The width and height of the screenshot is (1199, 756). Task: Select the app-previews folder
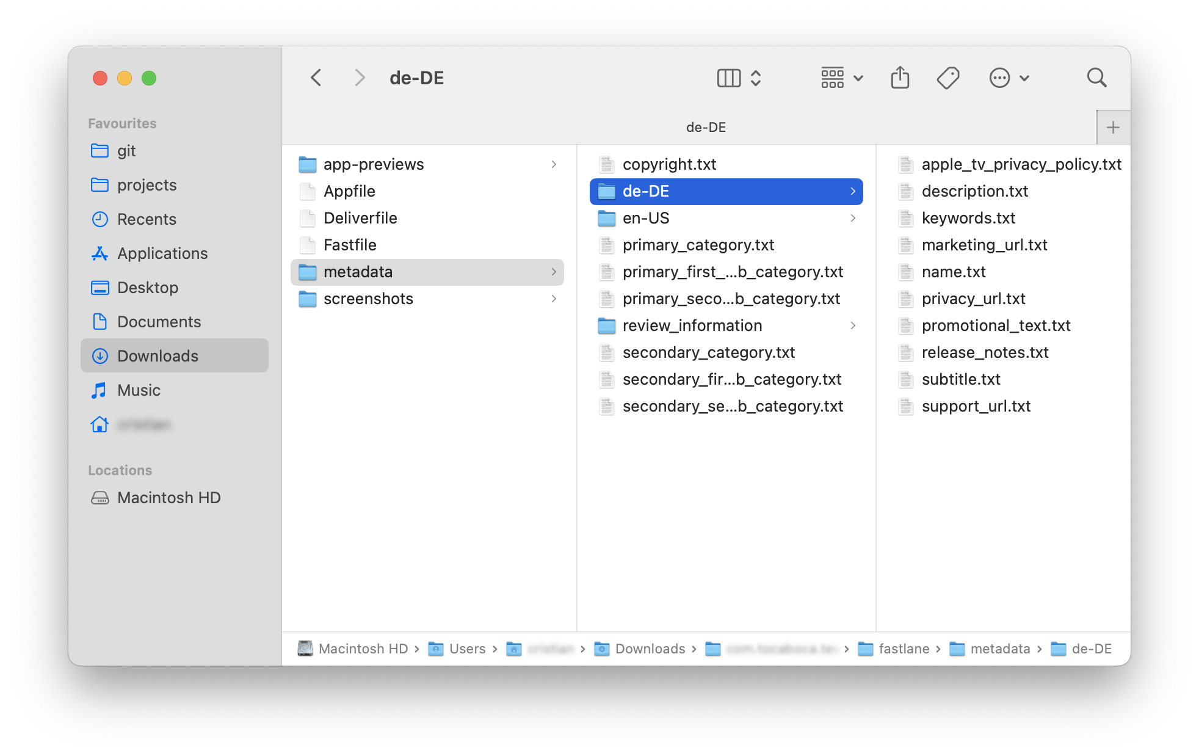[x=427, y=164]
